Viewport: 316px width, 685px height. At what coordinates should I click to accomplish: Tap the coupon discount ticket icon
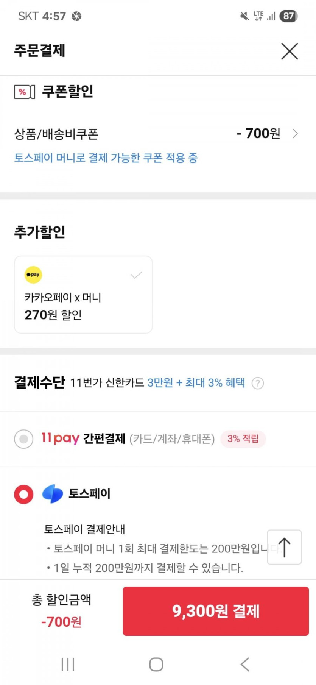click(x=24, y=92)
